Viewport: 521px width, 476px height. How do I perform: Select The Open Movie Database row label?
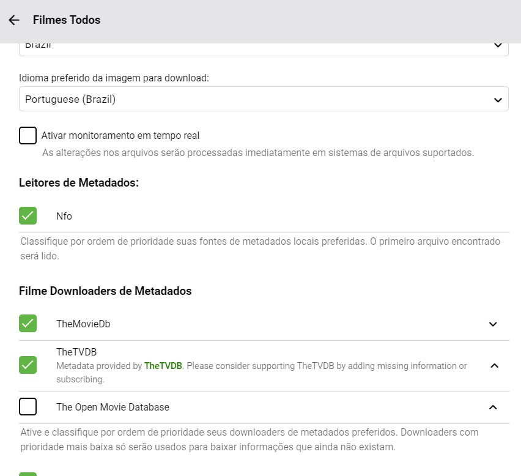(113, 407)
